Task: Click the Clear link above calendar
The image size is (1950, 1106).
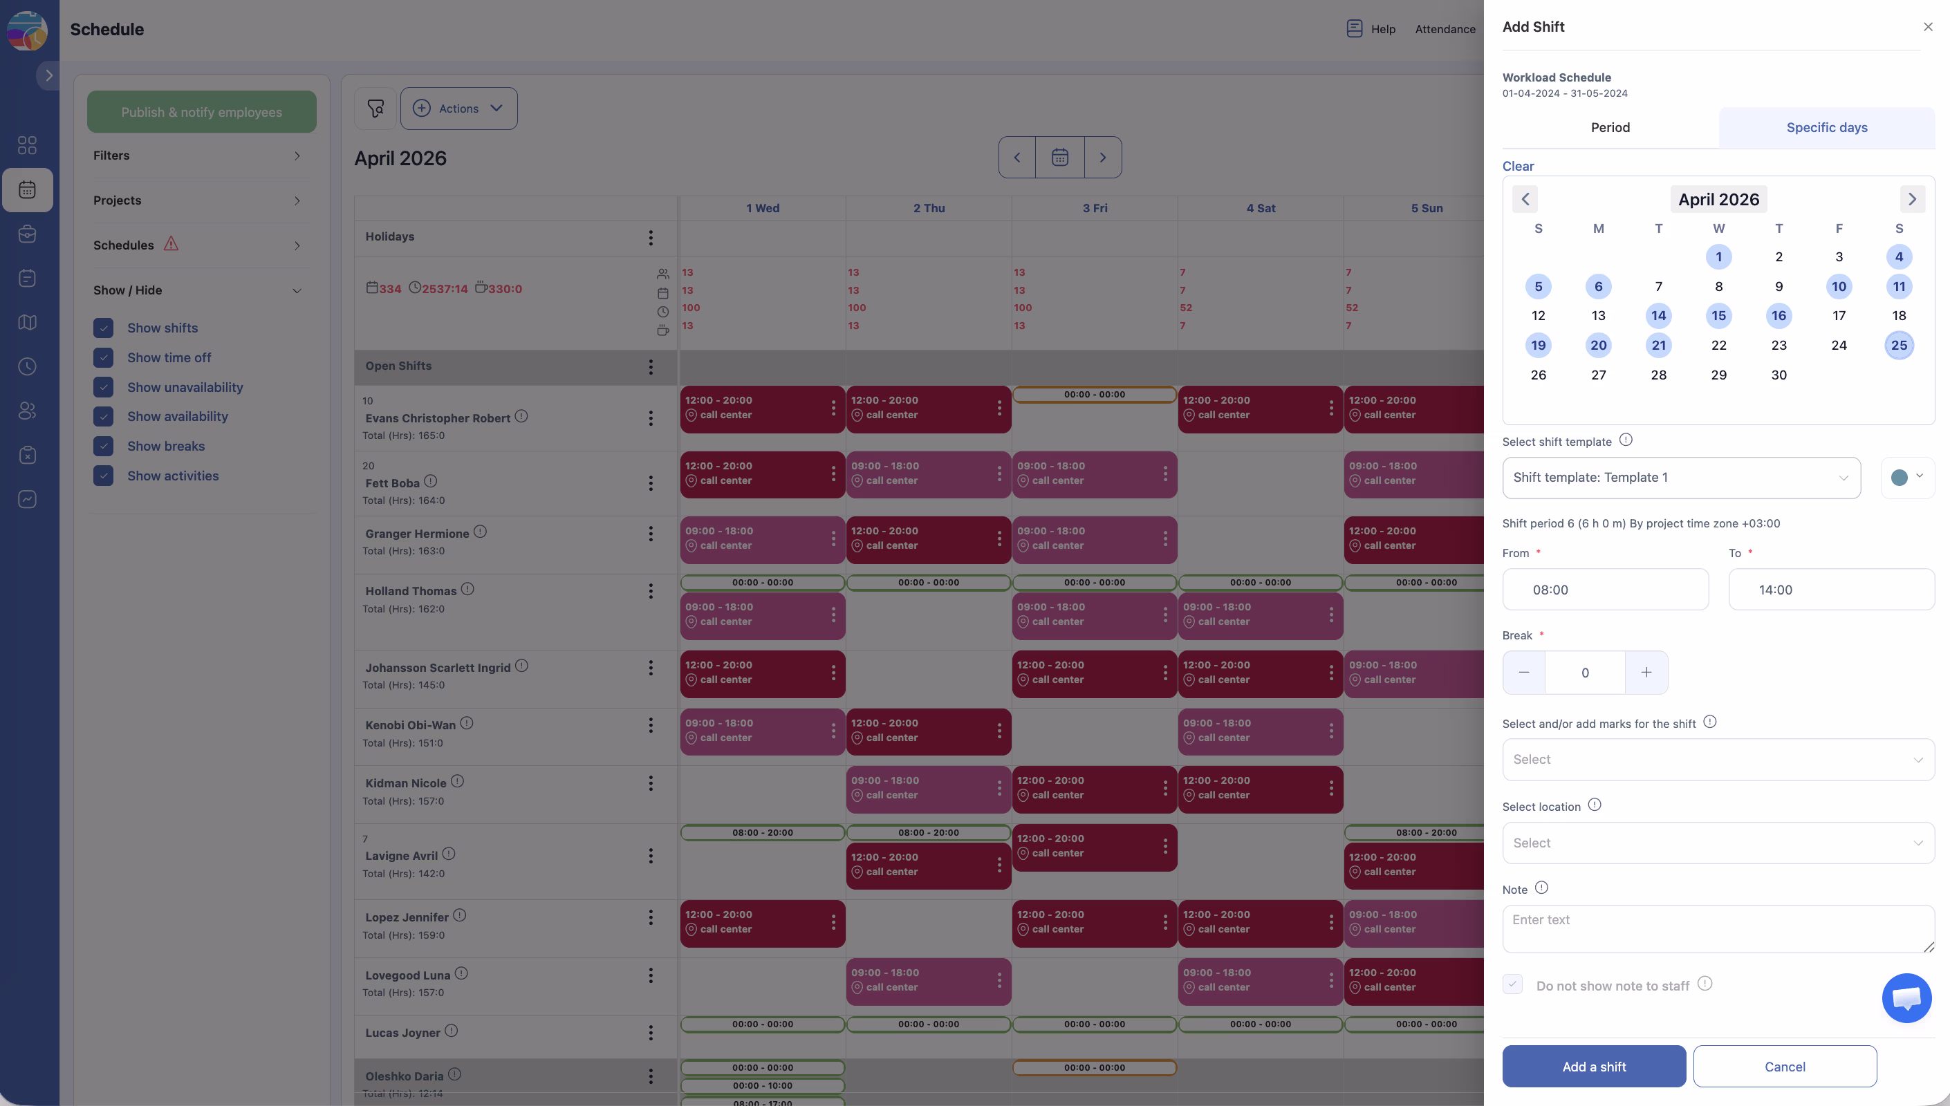Action: (1517, 167)
